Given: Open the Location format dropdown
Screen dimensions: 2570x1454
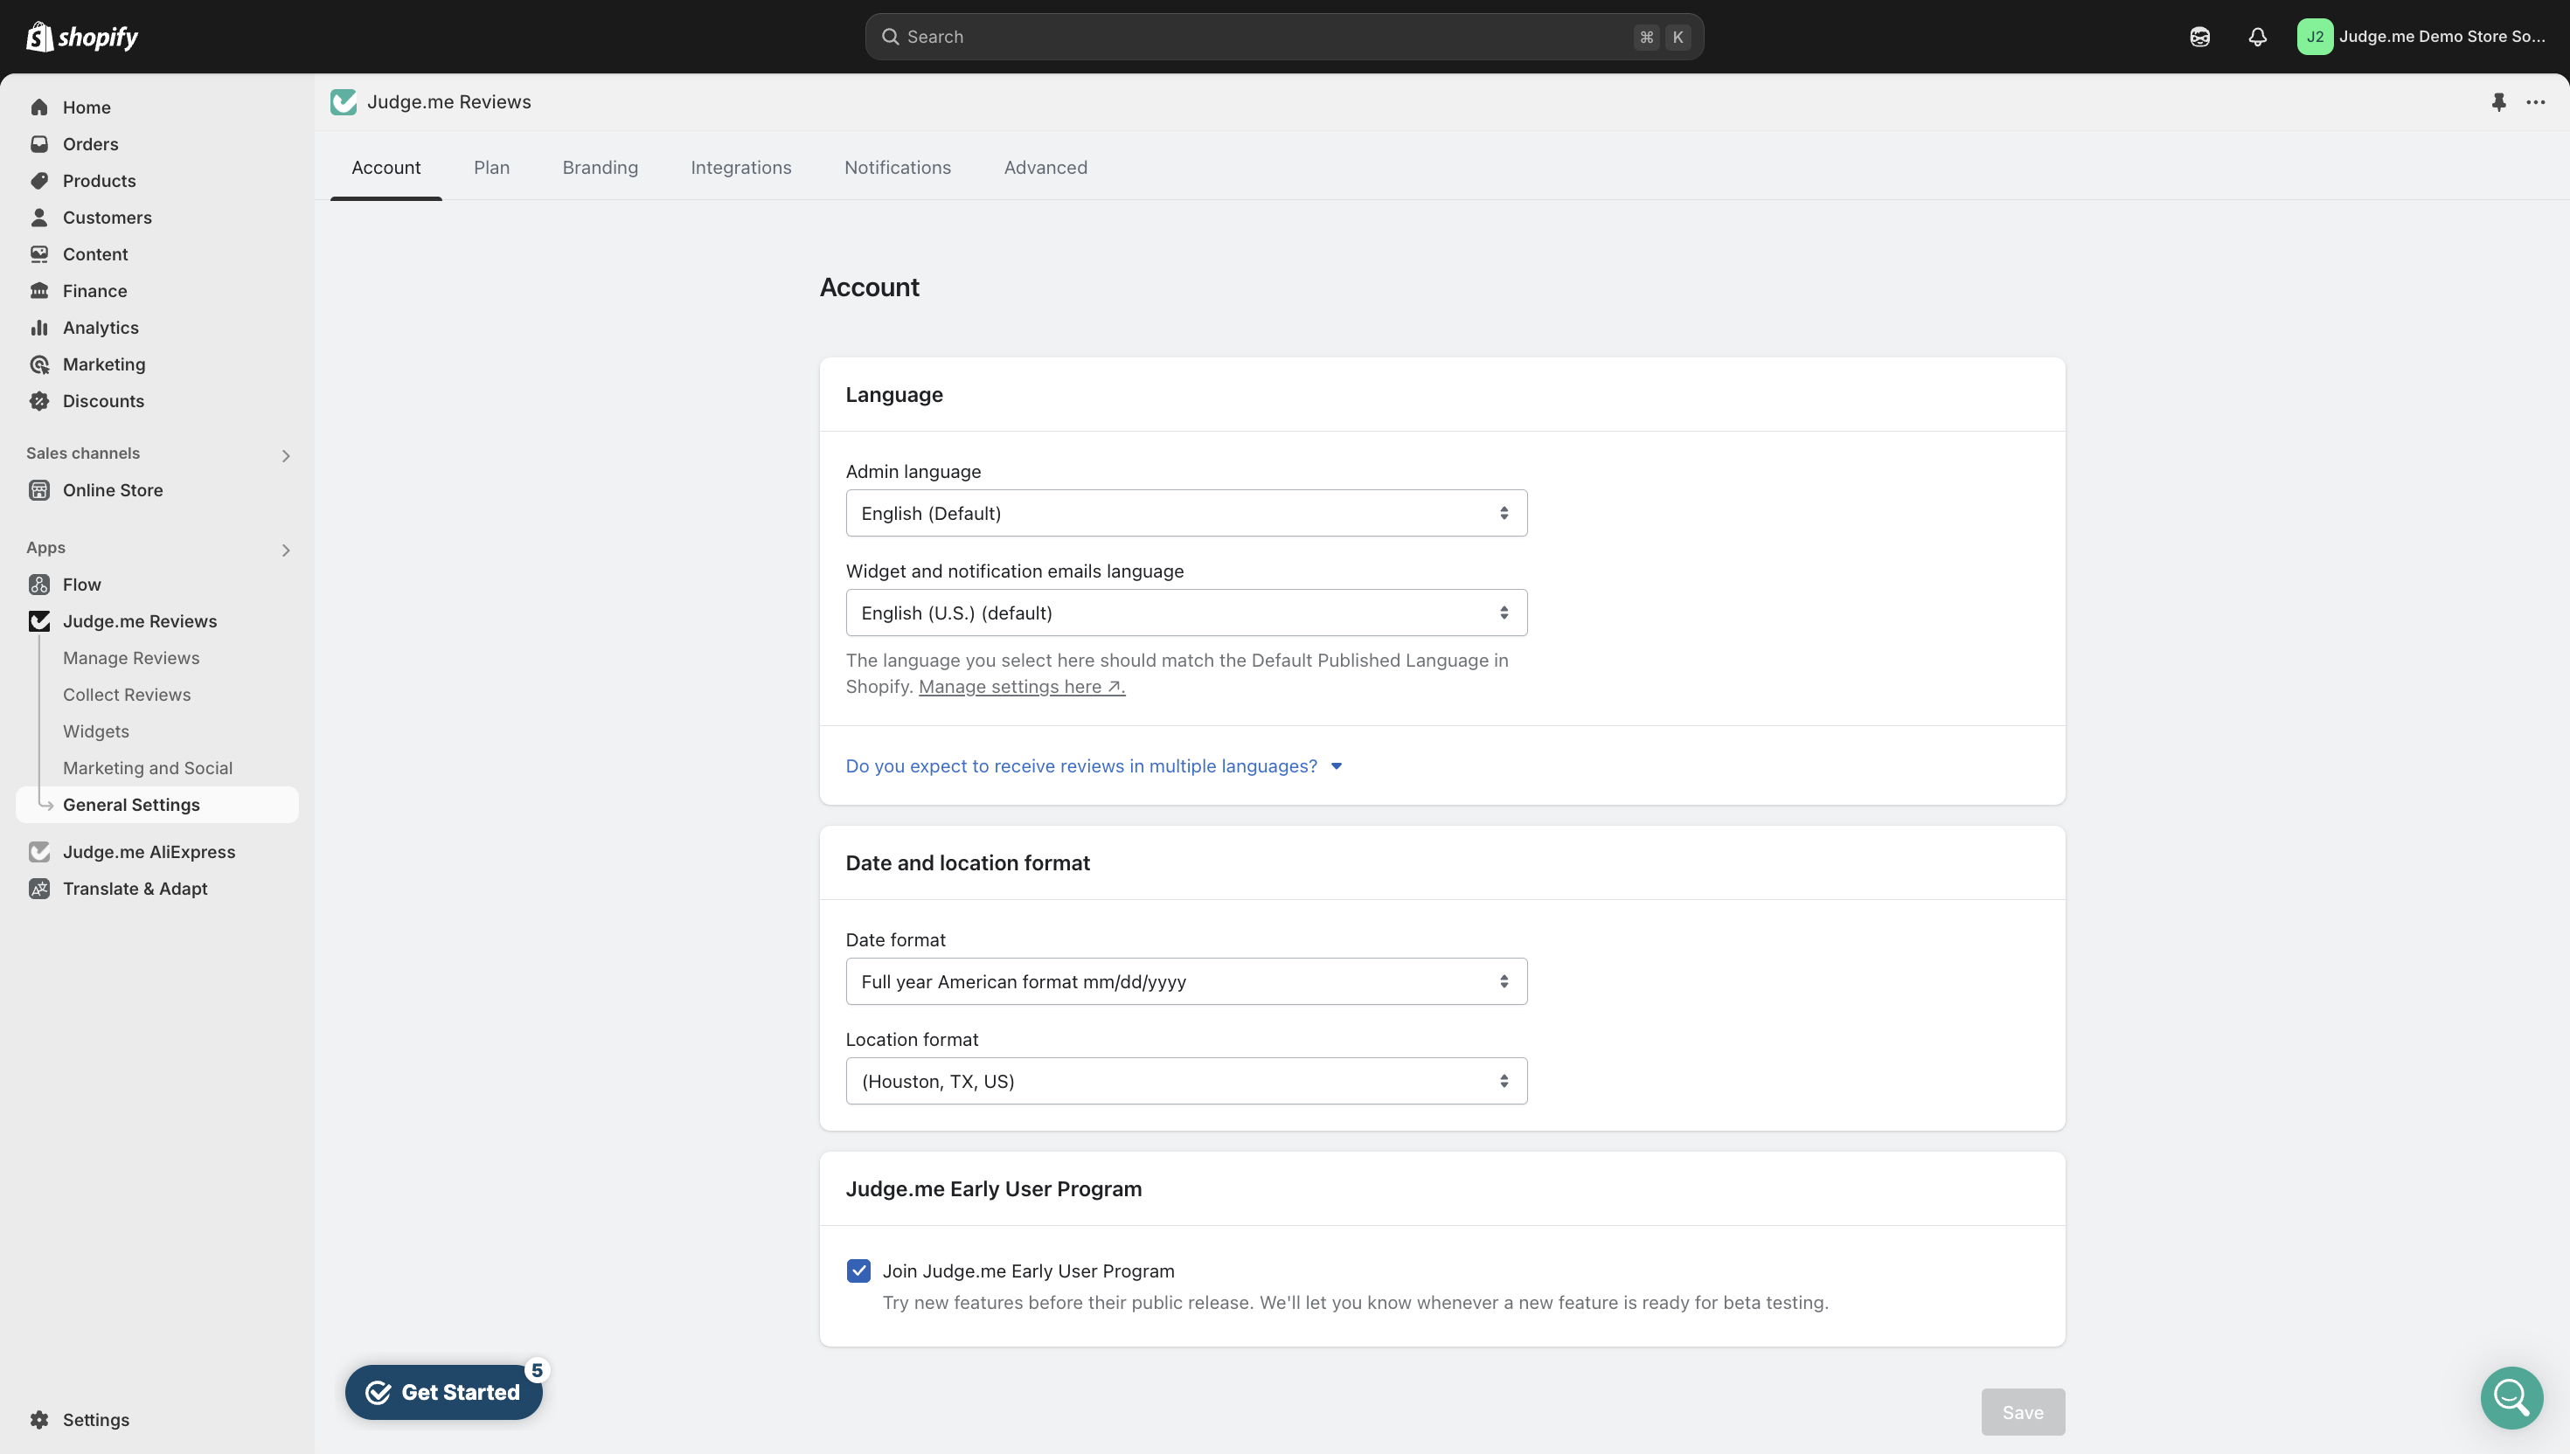Looking at the screenshot, I should (x=1185, y=1082).
